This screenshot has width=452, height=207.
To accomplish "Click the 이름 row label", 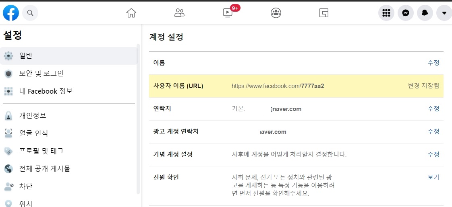I will 159,63.
